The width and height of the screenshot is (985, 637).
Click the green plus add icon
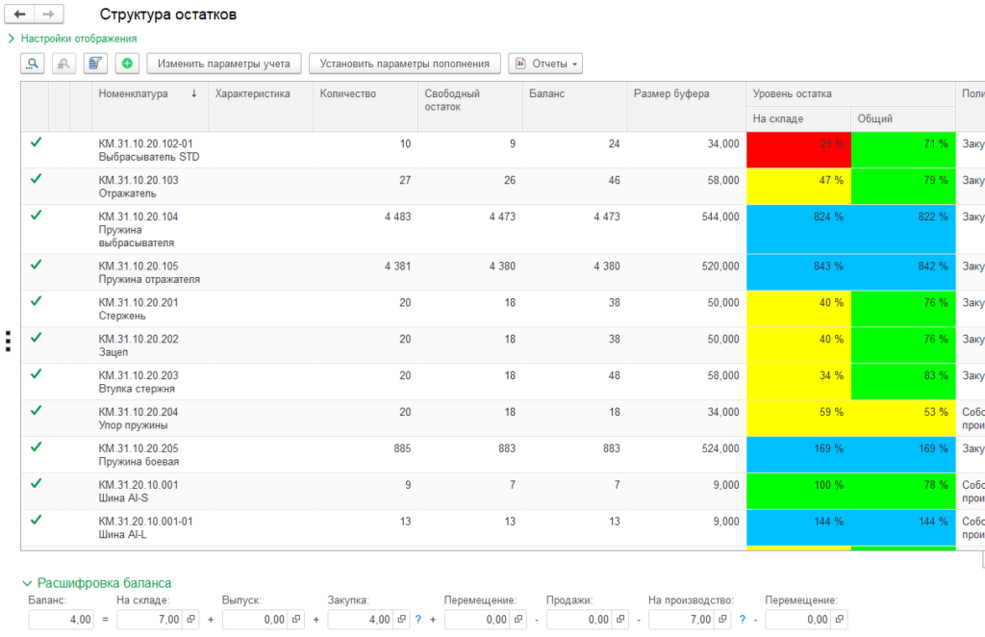127,64
